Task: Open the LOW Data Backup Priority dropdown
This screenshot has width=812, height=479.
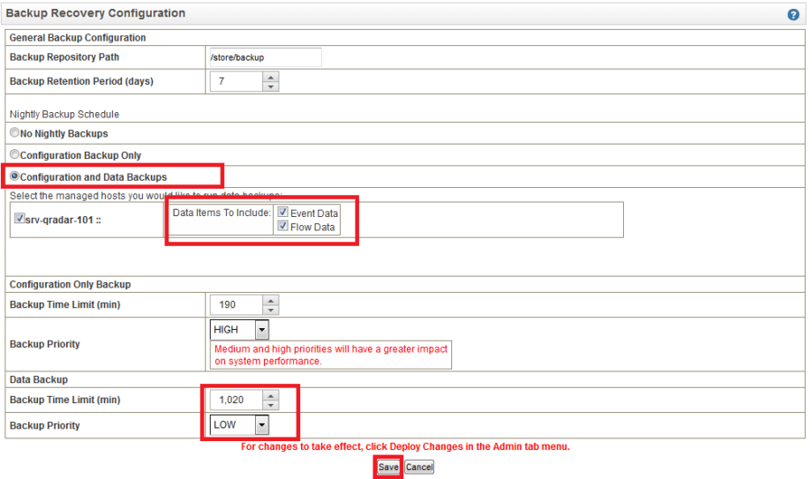Action: (x=260, y=425)
